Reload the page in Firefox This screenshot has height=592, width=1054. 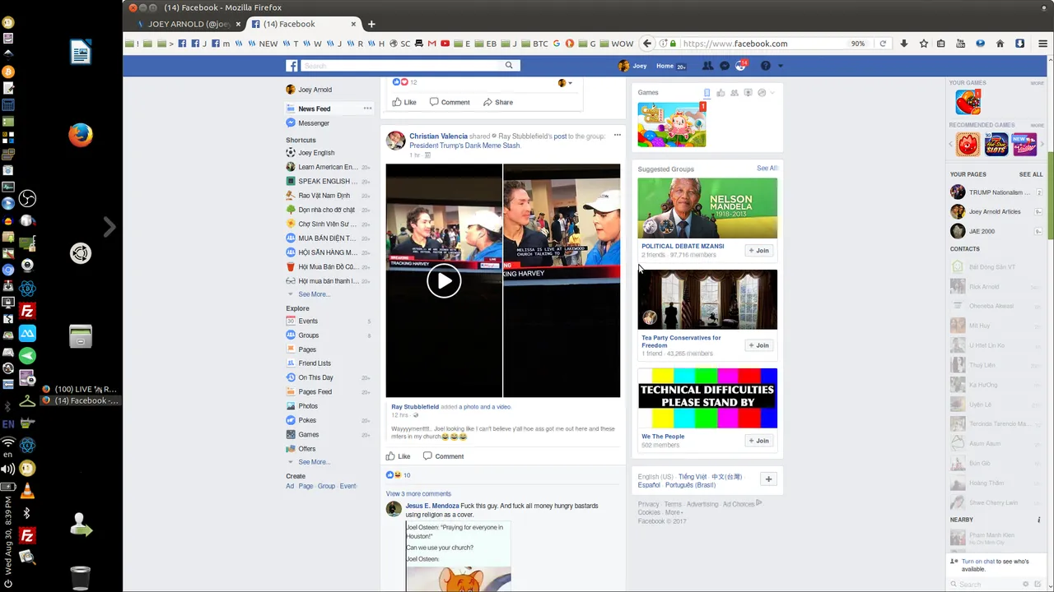(883, 44)
